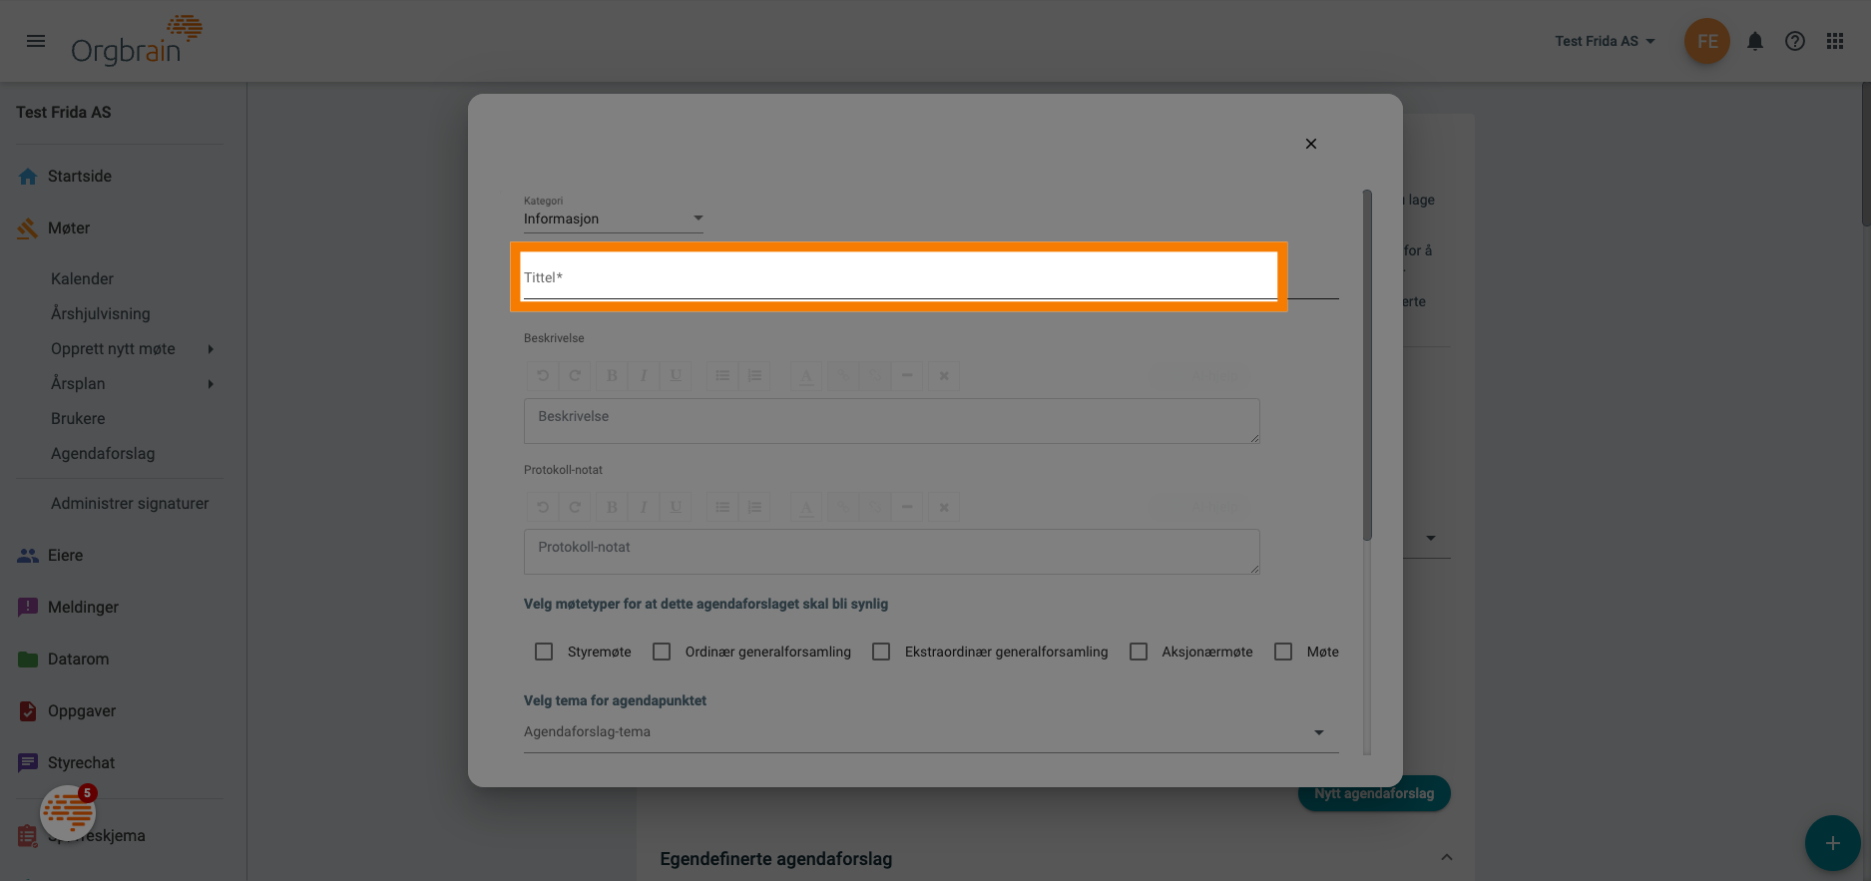Insert horizontal line in Beskrivelse toolbar
This screenshot has height=881, width=1871.
[x=907, y=376]
